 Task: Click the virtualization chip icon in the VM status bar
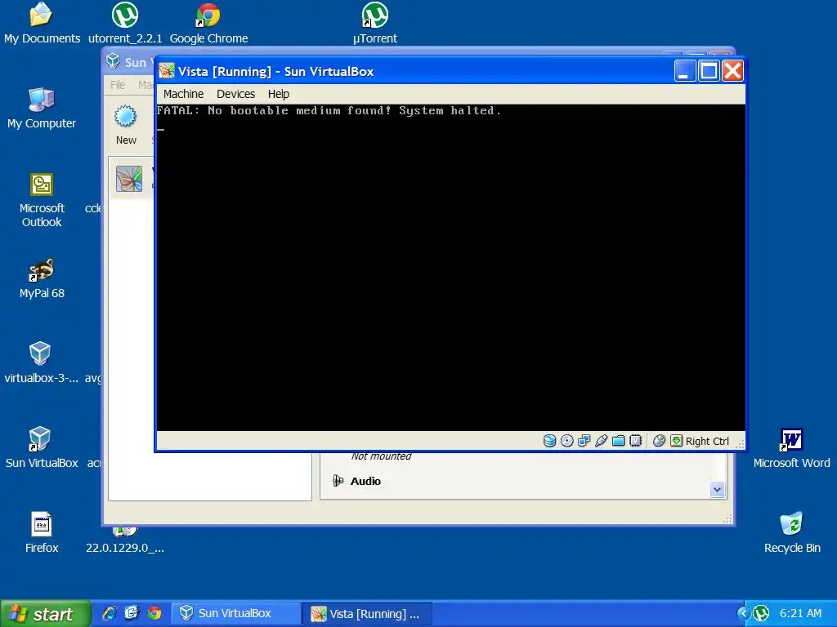pyautogui.click(x=635, y=441)
